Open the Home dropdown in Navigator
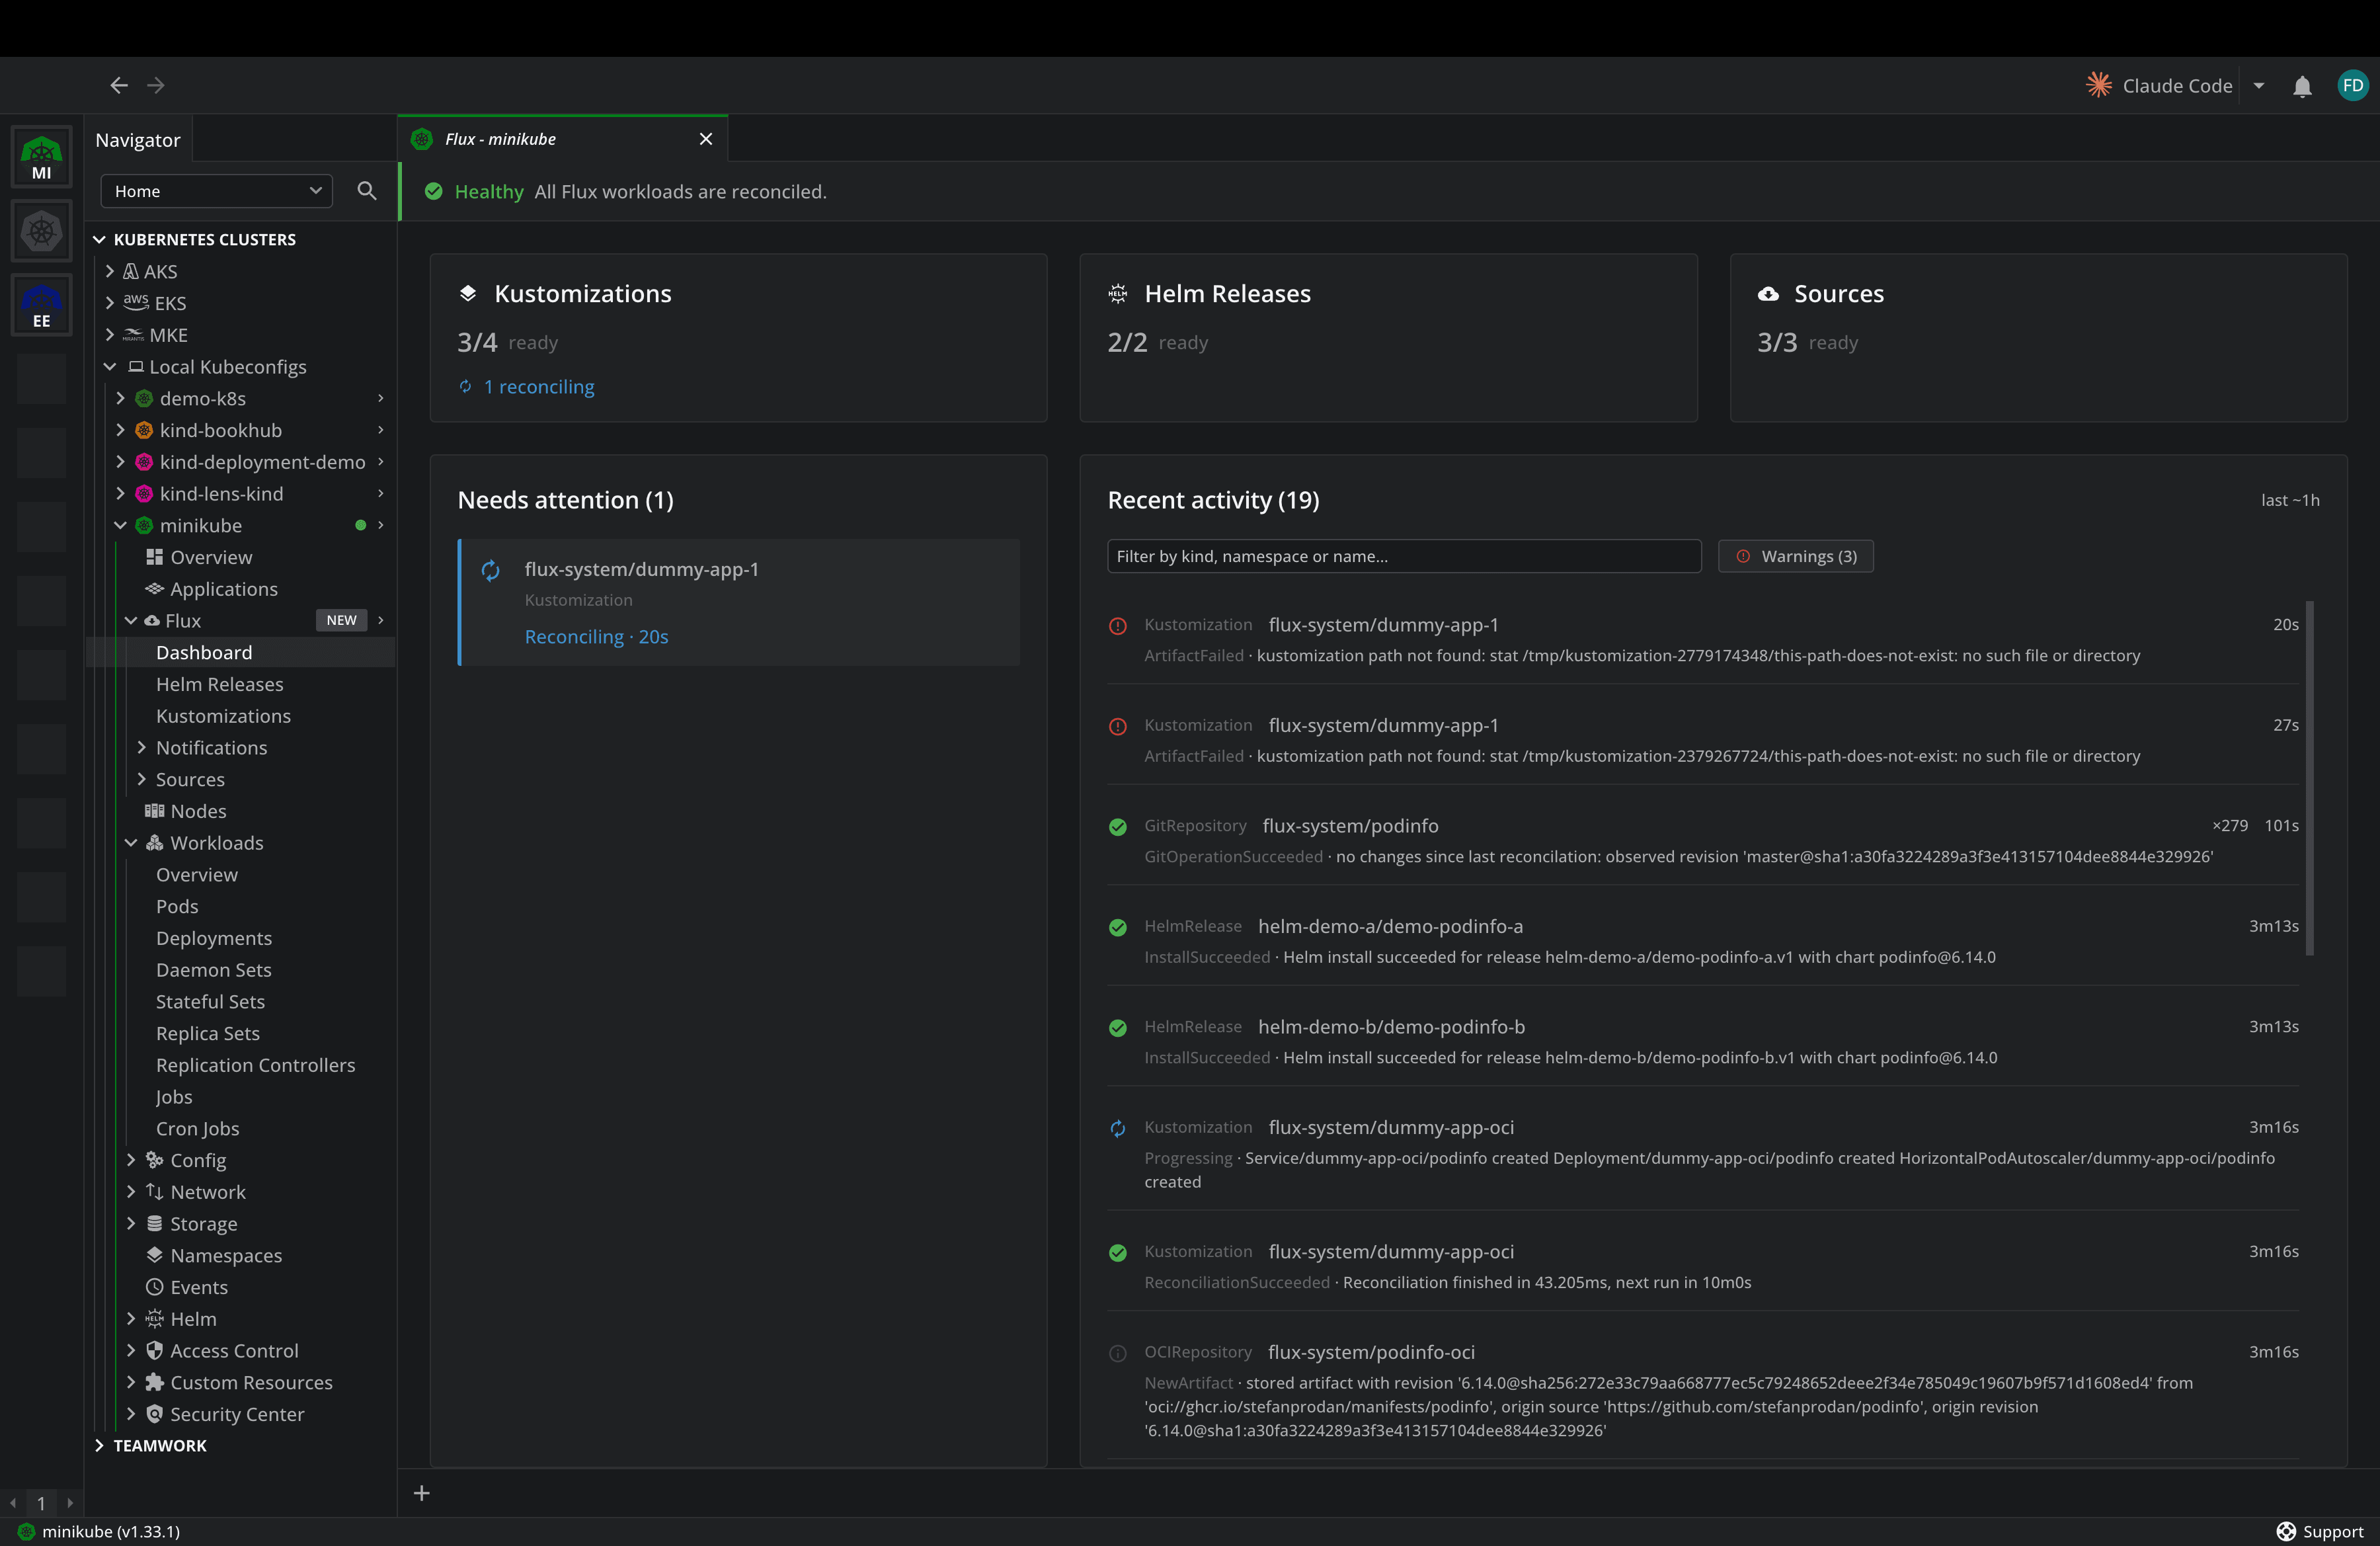The width and height of the screenshot is (2380, 1546). pyautogui.click(x=217, y=191)
